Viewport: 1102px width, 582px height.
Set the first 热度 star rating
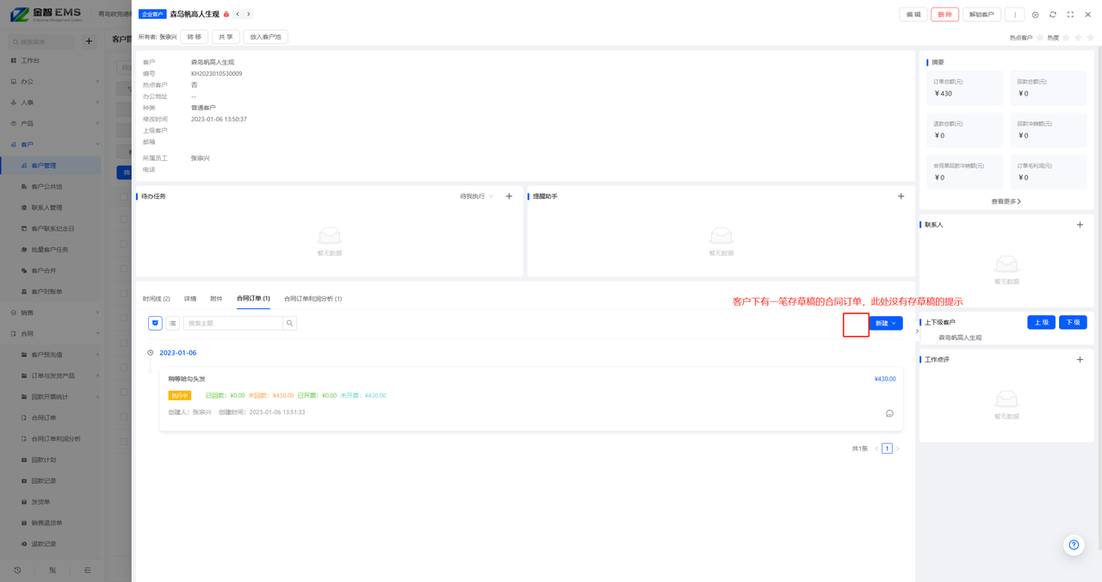click(1066, 38)
